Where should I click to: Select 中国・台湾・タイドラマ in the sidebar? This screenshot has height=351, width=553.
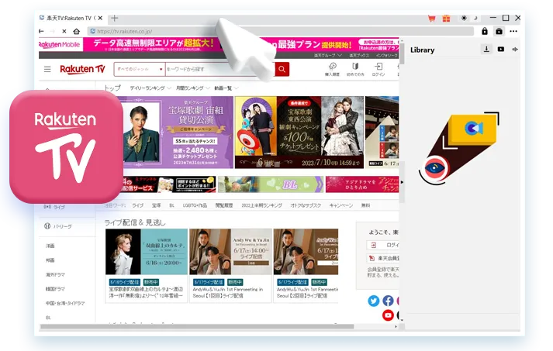[65, 303]
